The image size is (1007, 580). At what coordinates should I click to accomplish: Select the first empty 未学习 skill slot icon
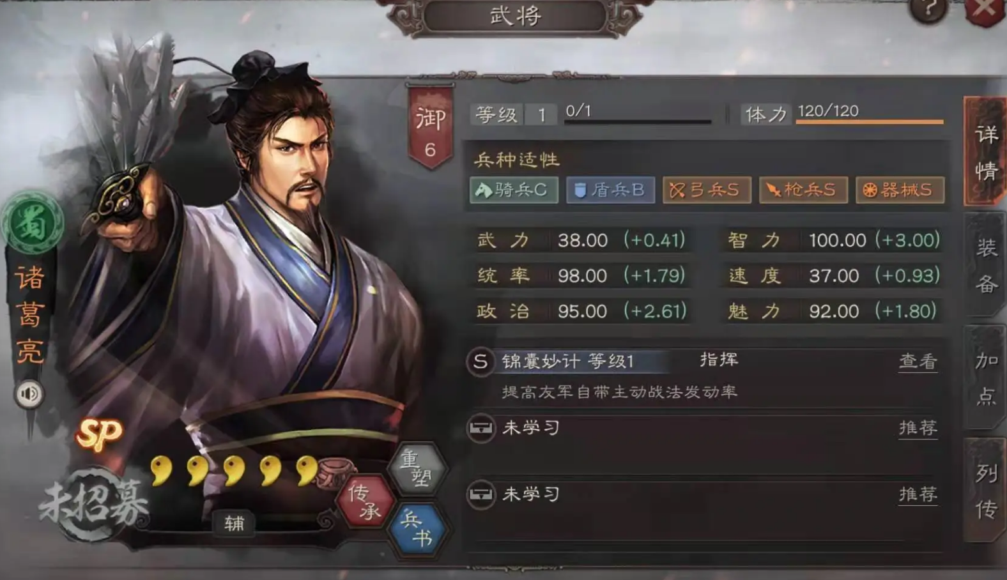480,428
